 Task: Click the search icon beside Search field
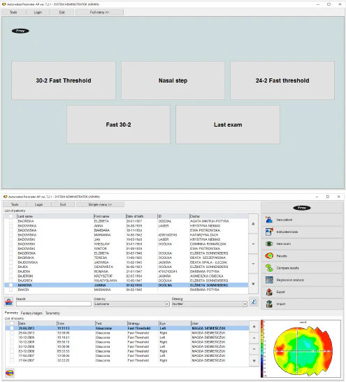pos(9,302)
